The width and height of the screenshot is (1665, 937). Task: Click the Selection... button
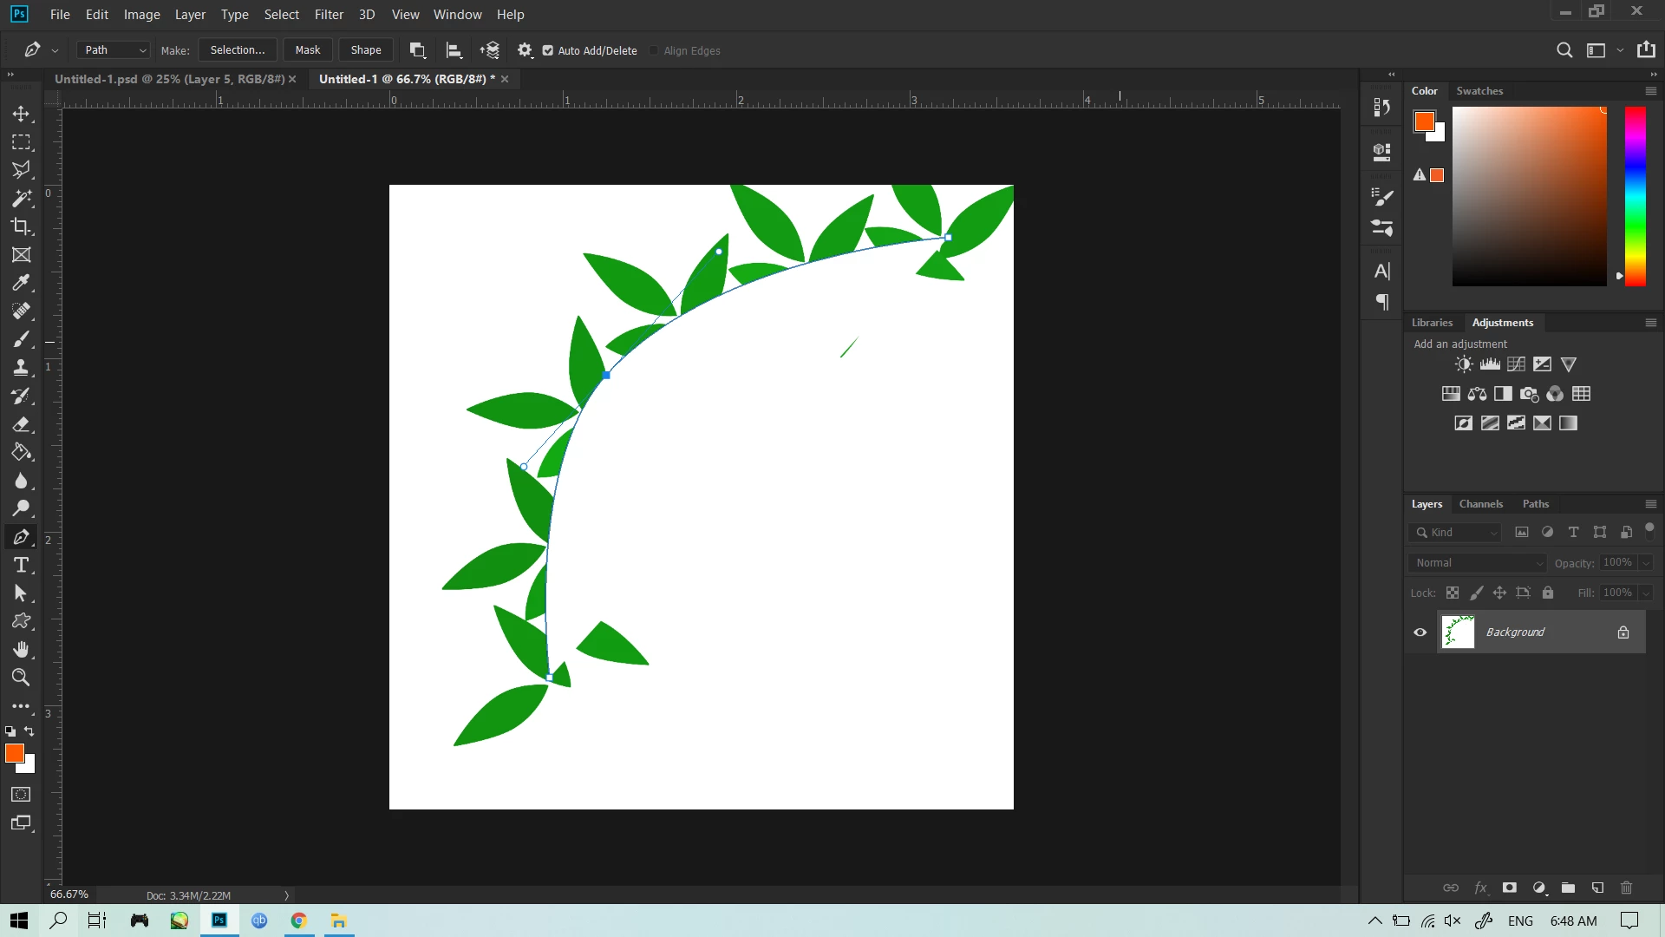[238, 50]
